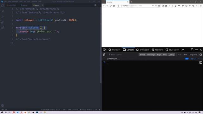The height and width of the screenshot is (114, 203).
Task: Bookmark this page with star icon
Action: (159, 6)
